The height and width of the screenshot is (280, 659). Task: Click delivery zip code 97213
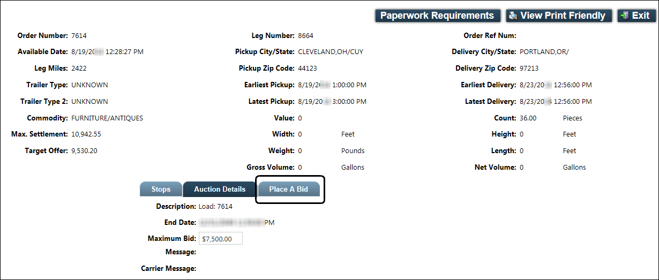coord(529,69)
